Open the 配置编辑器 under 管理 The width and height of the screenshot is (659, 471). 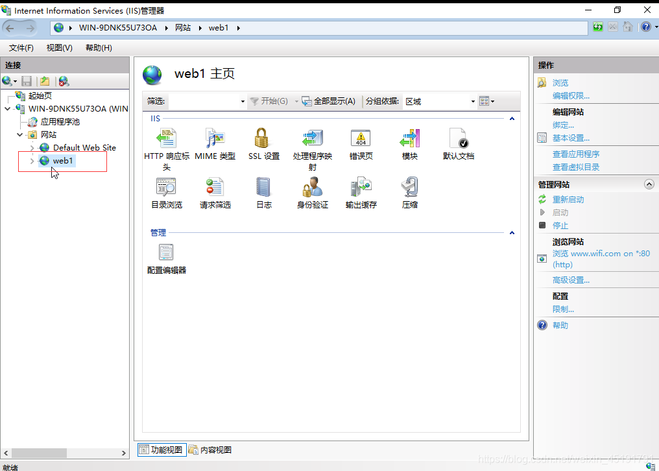(166, 252)
